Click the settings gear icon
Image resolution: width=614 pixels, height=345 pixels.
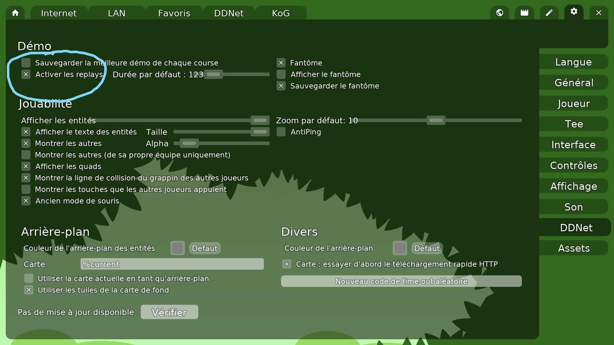pos(574,12)
